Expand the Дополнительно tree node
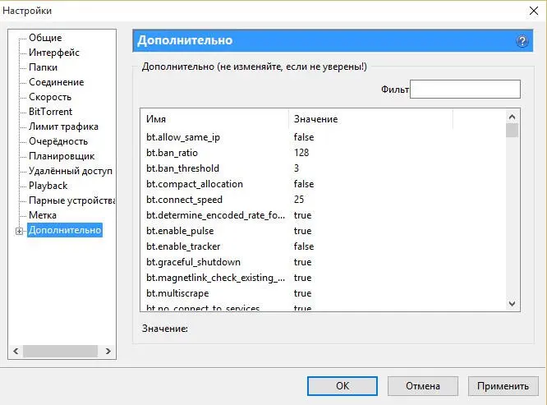This screenshot has height=405, width=547. [19, 231]
